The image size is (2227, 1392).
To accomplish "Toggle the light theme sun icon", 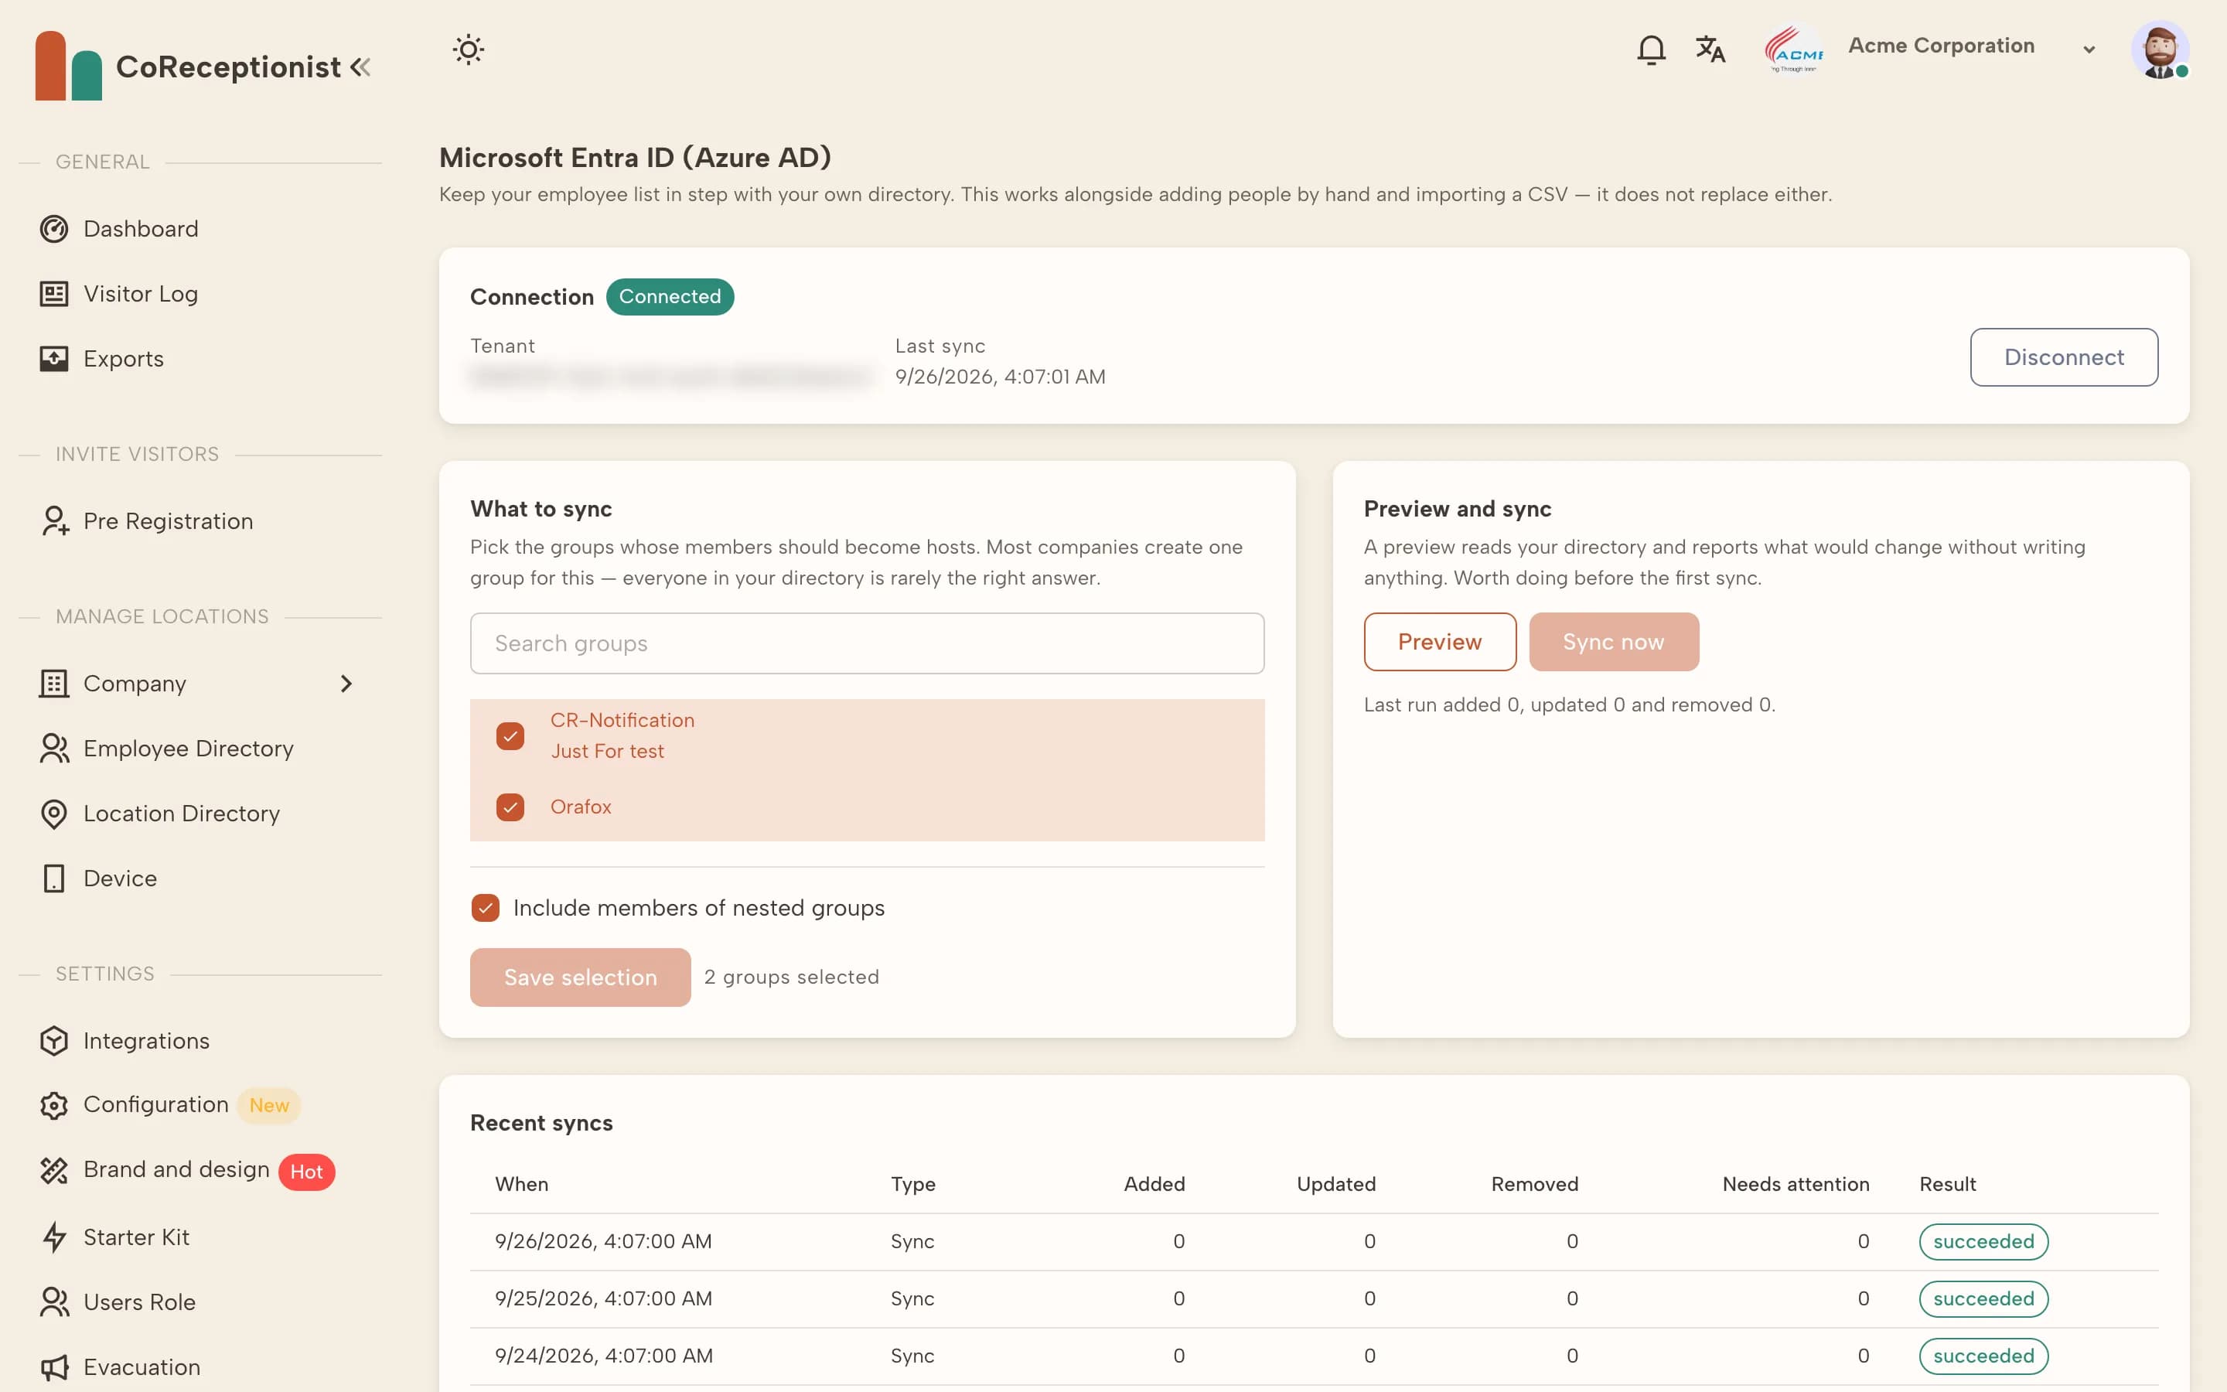I will click(x=469, y=49).
